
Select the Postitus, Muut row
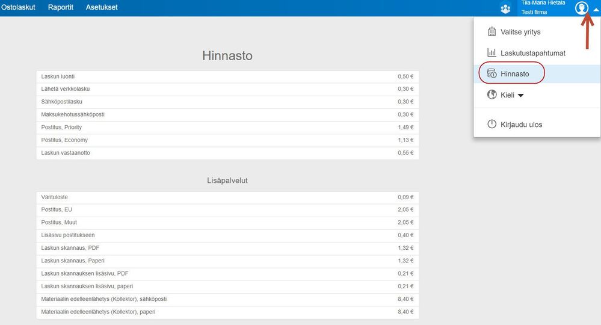227,223
